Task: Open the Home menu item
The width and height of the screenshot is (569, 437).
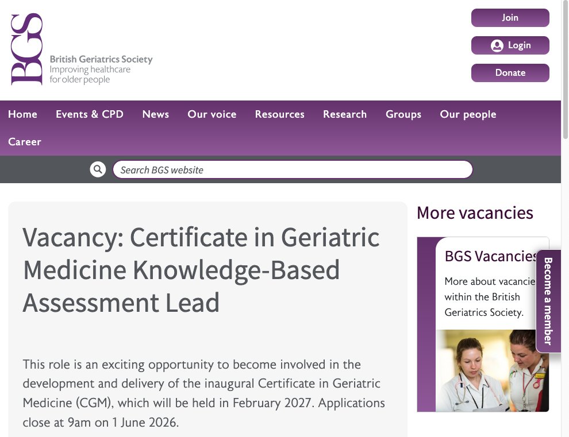Action: click(x=22, y=114)
